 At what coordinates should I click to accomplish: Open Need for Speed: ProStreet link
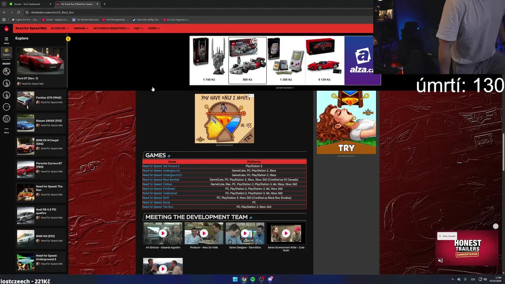click(159, 189)
